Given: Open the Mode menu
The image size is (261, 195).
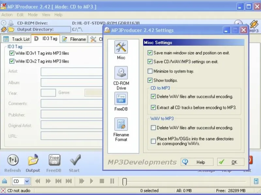Looking at the screenshot, I should click(33, 15).
